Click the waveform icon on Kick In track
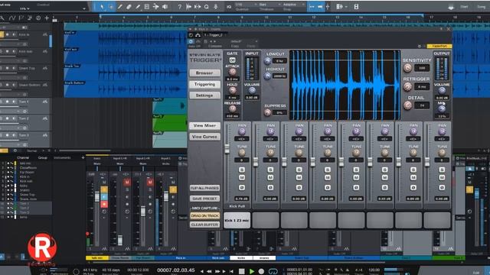Image resolution: width=490 pixels, height=275 pixels. click(45, 34)
